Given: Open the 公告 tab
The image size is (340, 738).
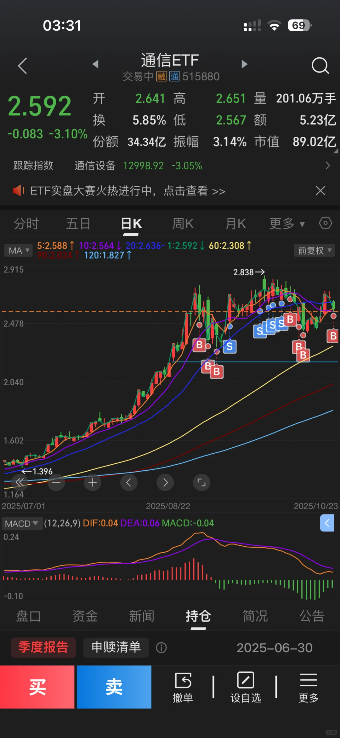Looking at the screenshot, I should coord(312,616).
